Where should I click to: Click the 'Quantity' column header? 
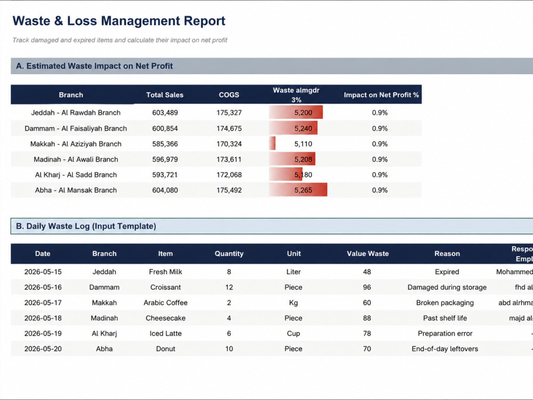(229, 254)
